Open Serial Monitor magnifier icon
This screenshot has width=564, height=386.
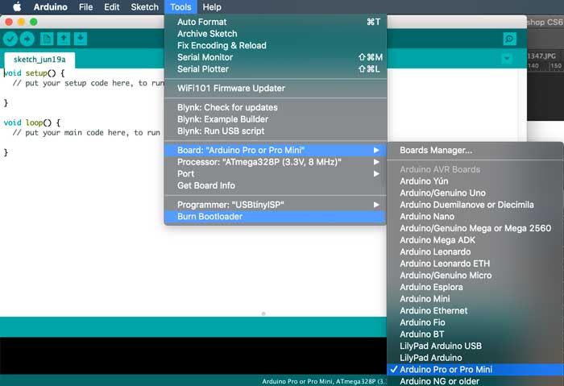point(510,39)
